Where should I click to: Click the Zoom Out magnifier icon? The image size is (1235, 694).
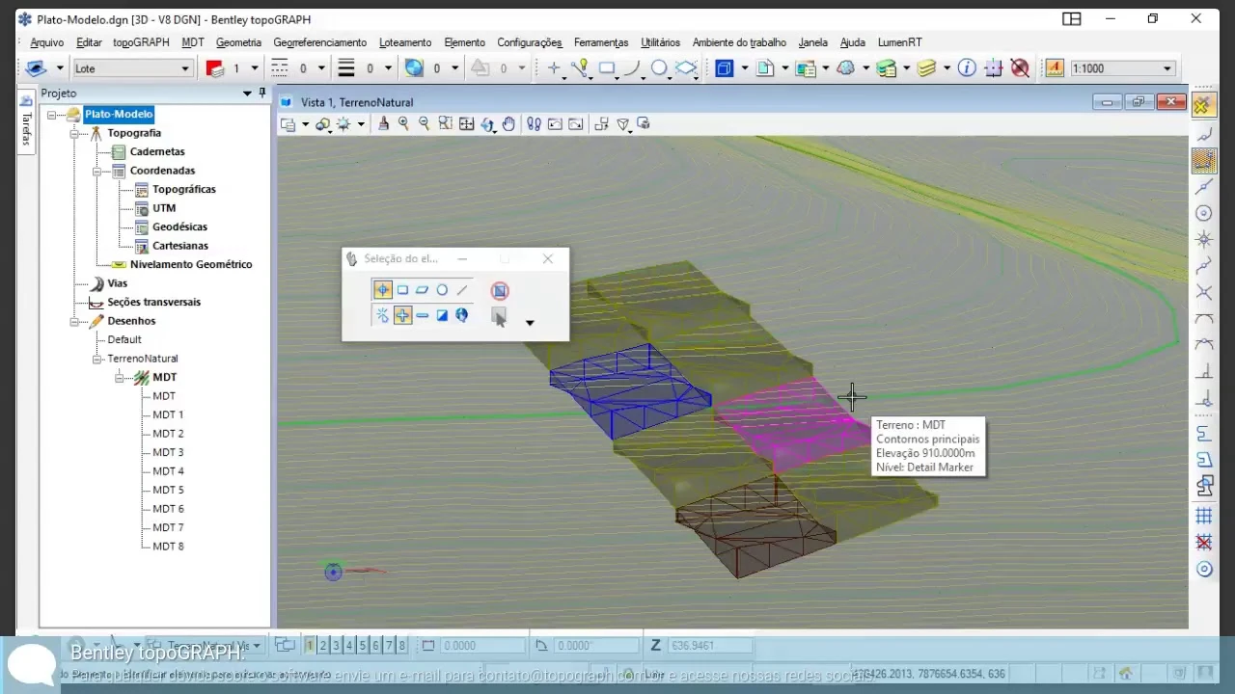coord(424,123)
